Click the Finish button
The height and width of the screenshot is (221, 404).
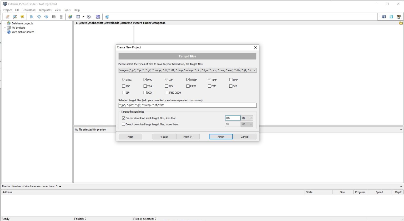point(221,137)
